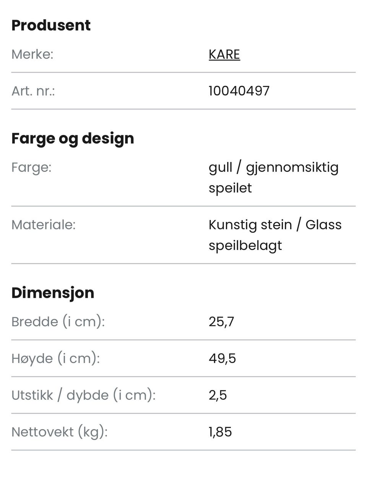Select the gull / gjennomsiktig colour value
The height and width of the screenshot is (482, 367).
[273, 168]
